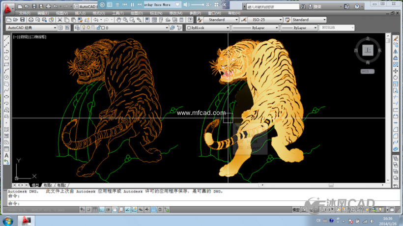Open the 格式(O) menu
Image resolution: width=403 pixels, height=226 pixels.
[99, 13]
